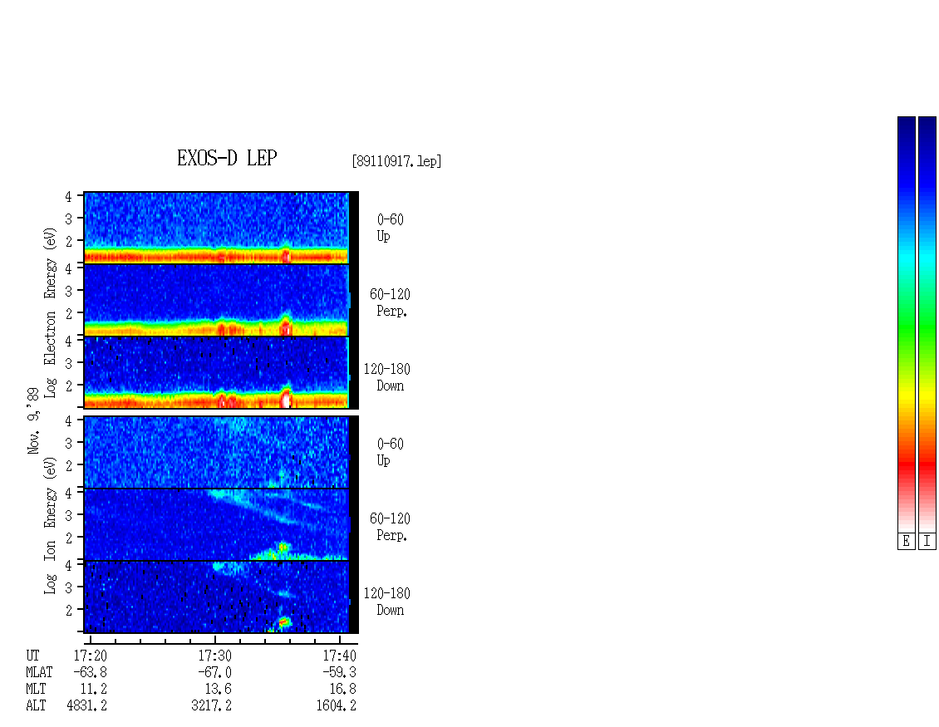Click the MLT value 16.8
Screen dimensions: 939x727
(343, 690)
